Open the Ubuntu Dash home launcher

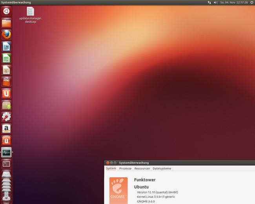coord(6,11)
